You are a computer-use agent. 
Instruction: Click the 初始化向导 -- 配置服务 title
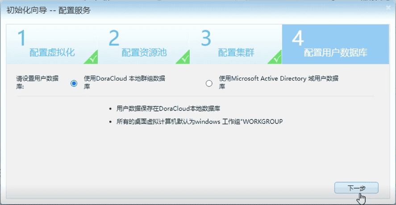pos(49,10)
